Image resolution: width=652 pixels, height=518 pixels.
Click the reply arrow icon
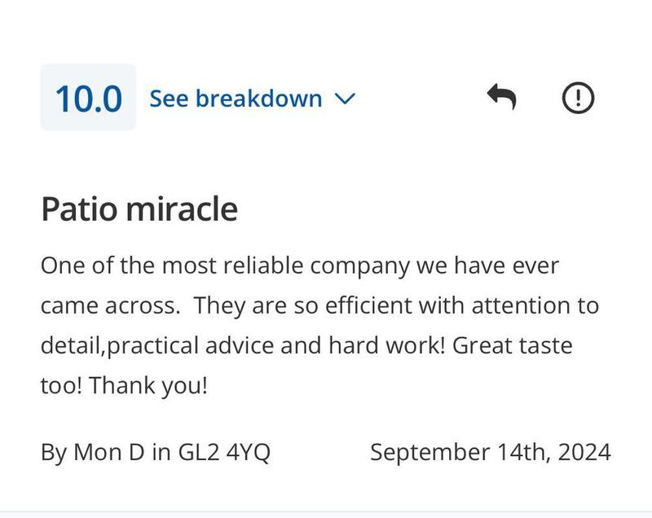click(501, 98)
